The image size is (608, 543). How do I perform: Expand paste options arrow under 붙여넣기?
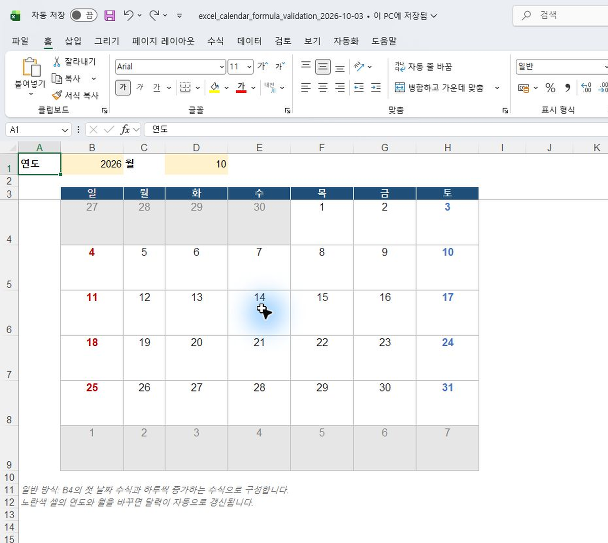click(30, 94)
